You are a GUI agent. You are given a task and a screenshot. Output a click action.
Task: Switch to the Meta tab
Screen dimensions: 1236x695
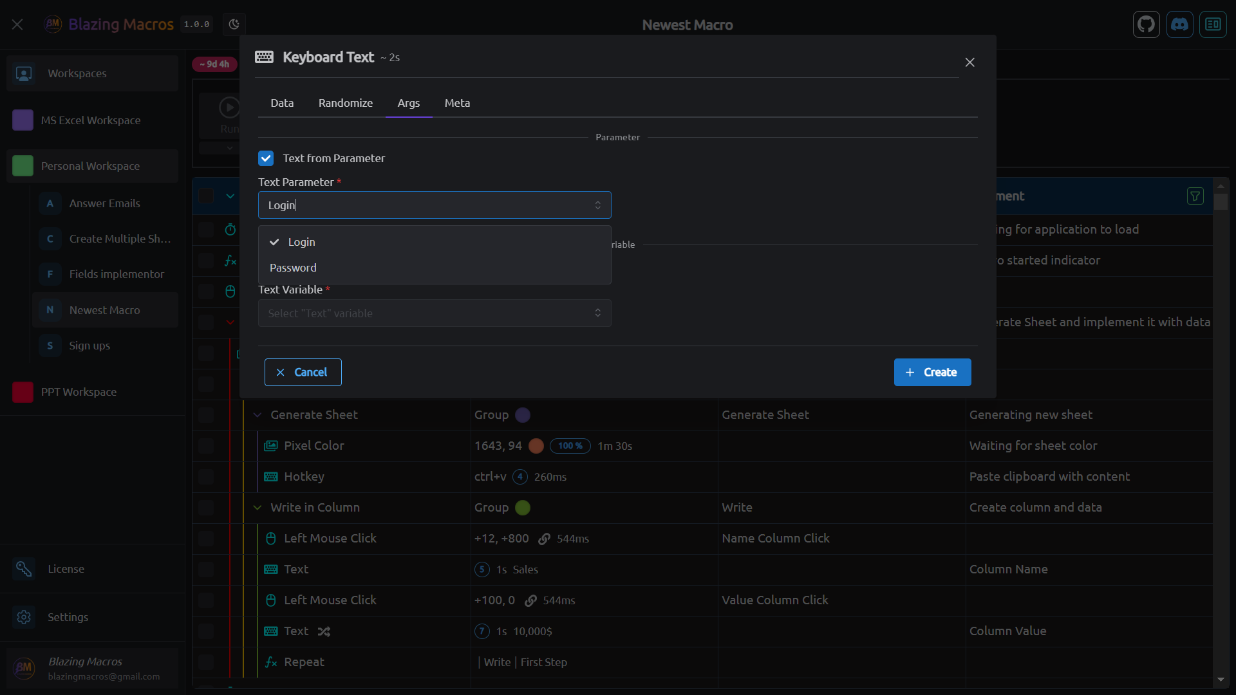[457, 103]
